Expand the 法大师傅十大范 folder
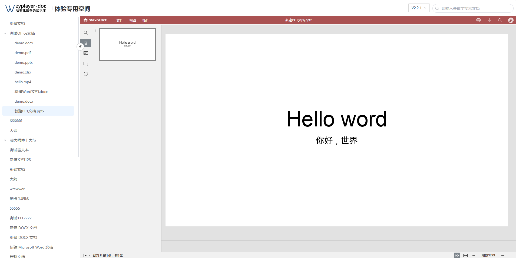 [5, 140]
